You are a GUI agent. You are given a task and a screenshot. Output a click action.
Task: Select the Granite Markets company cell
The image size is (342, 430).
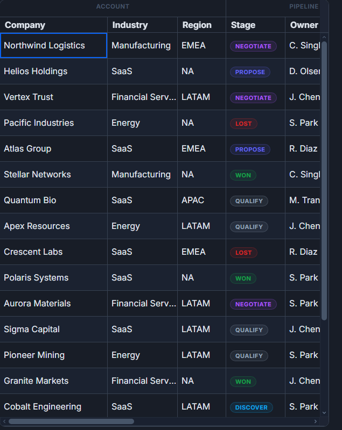click(x=53, y=381)
